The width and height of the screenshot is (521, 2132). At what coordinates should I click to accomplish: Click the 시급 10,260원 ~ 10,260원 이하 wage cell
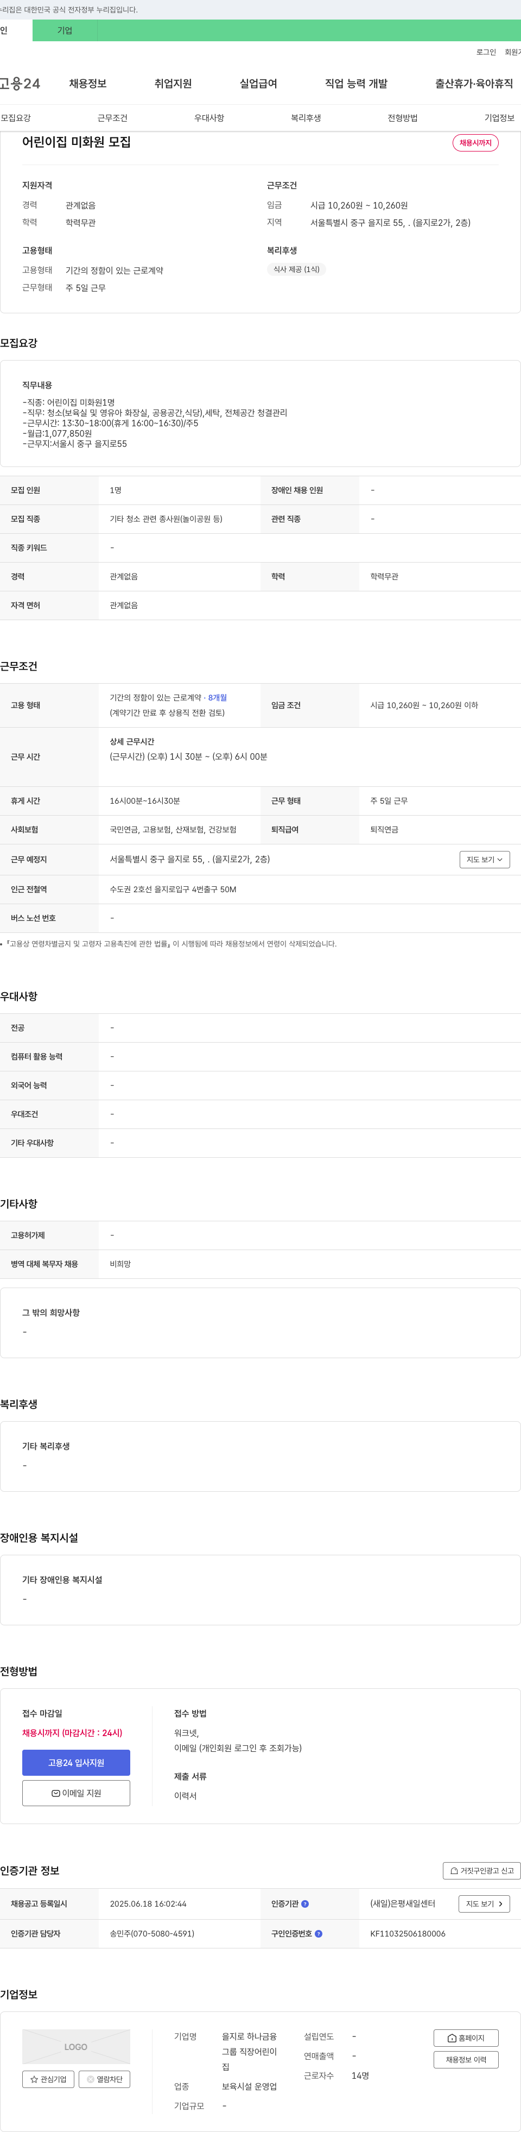(424, 705)
